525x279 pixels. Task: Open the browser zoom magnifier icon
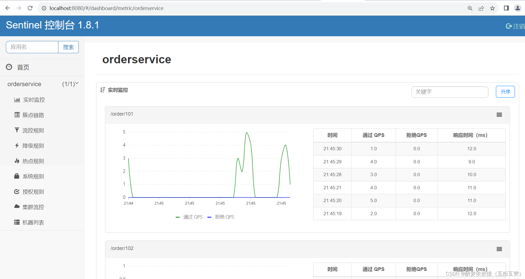(470, 8)
